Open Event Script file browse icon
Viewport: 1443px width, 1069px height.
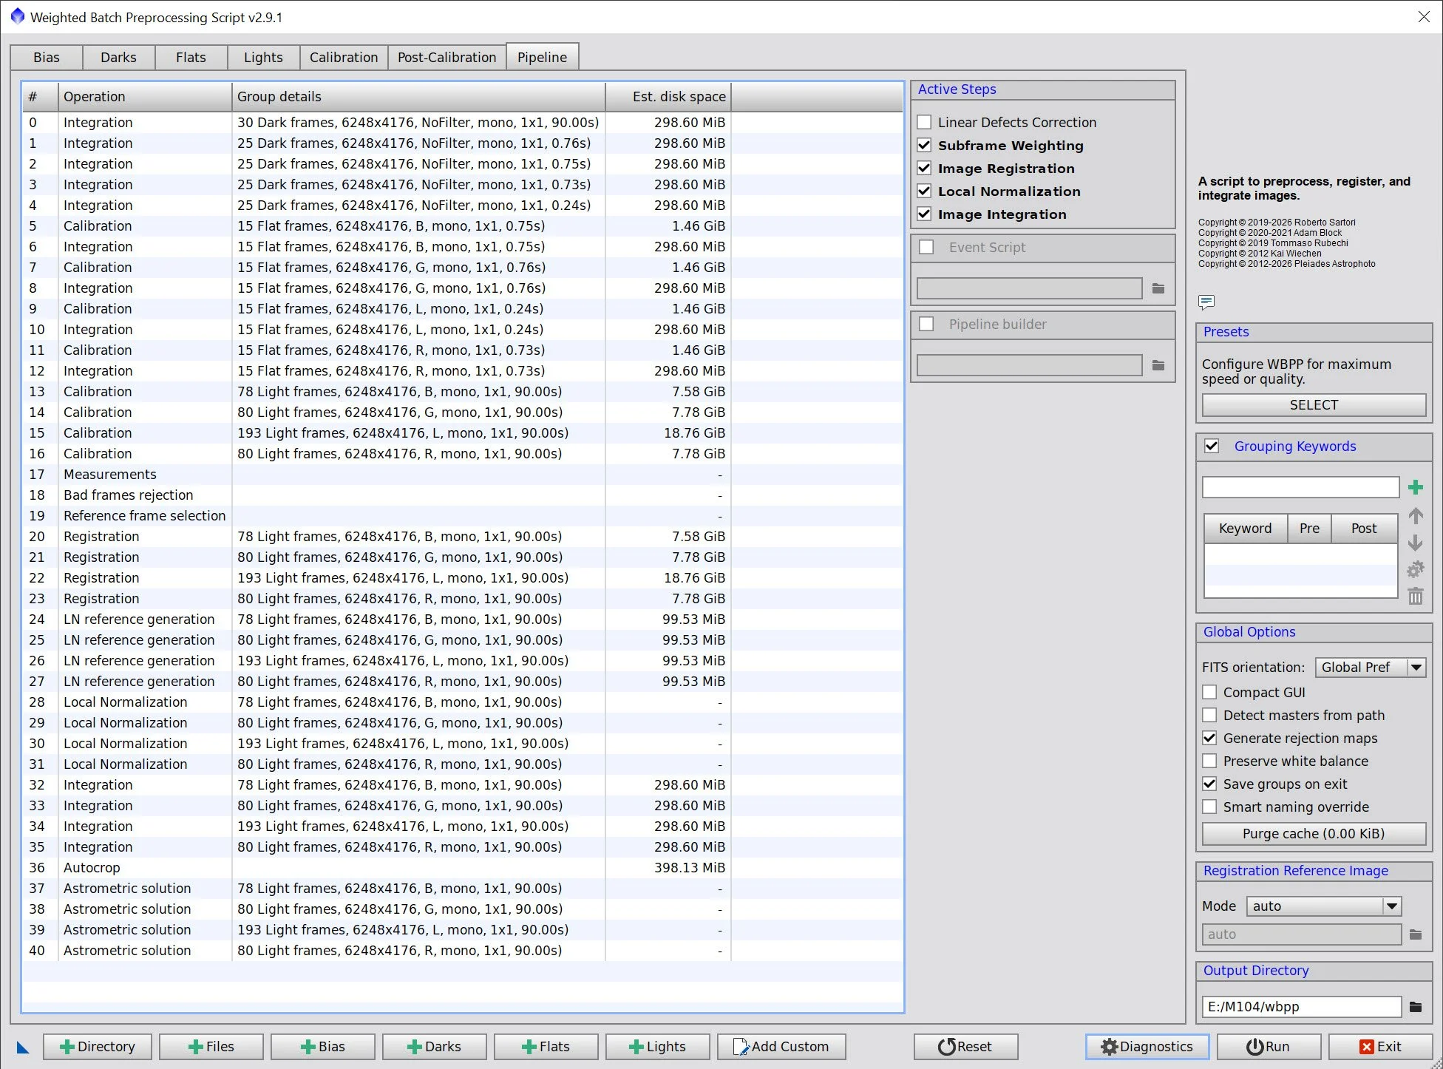click(1158, 288)
